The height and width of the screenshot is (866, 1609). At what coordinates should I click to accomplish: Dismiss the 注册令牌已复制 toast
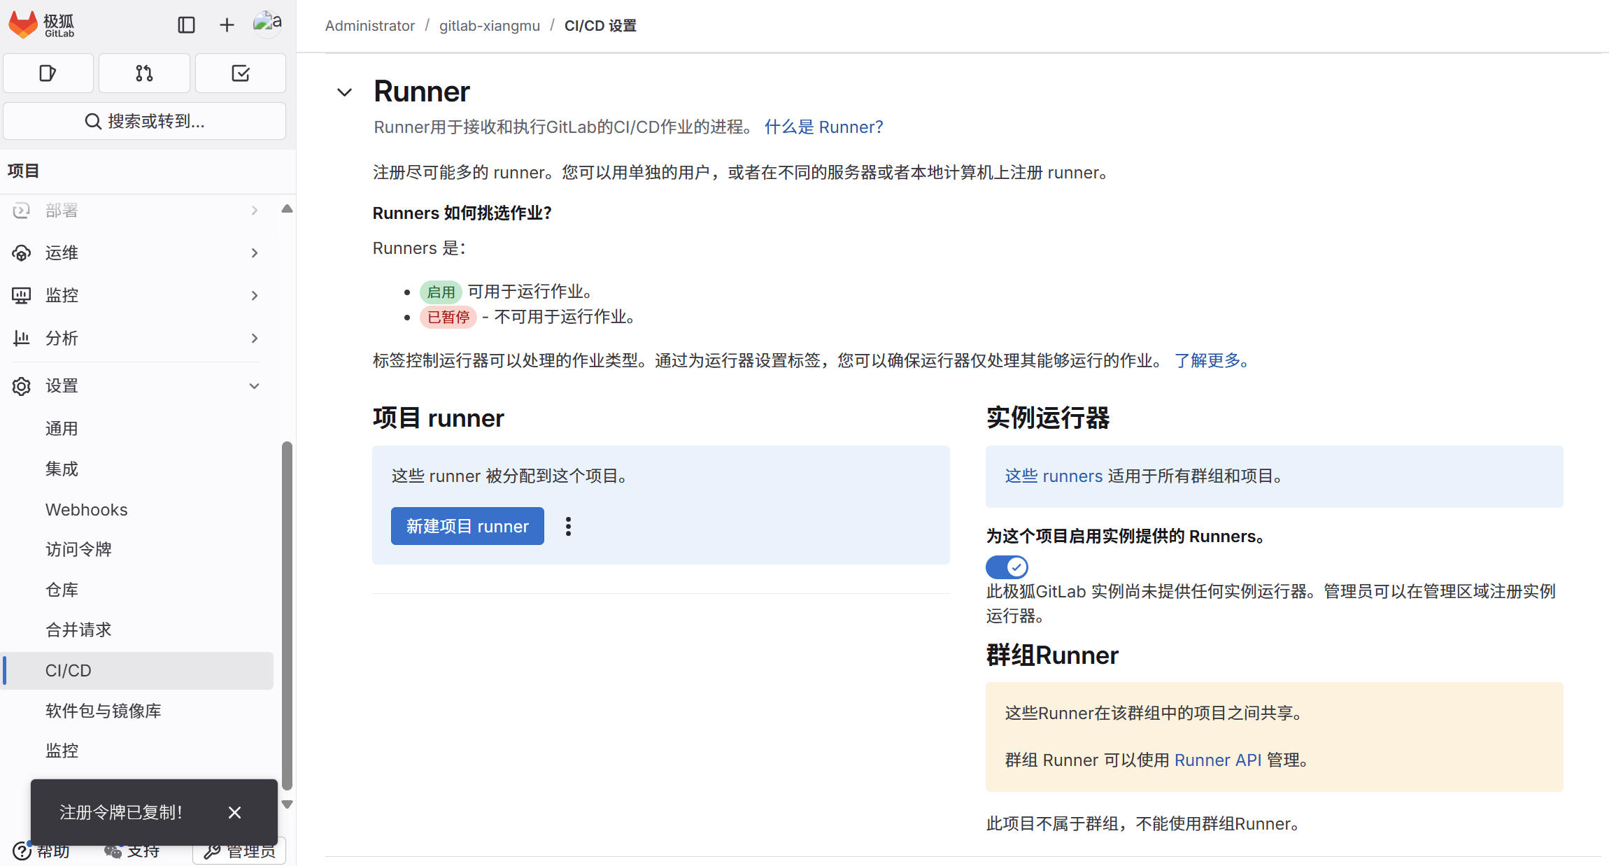[x=234, y=812]
